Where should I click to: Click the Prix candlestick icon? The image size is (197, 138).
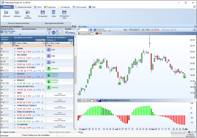[97, 33]
